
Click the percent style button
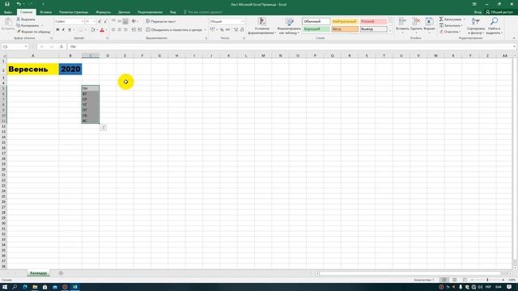pos(222,30)
